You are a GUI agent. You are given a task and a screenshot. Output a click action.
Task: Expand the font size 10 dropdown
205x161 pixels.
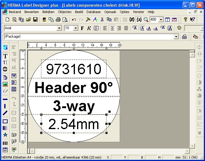tap(76, 28)
